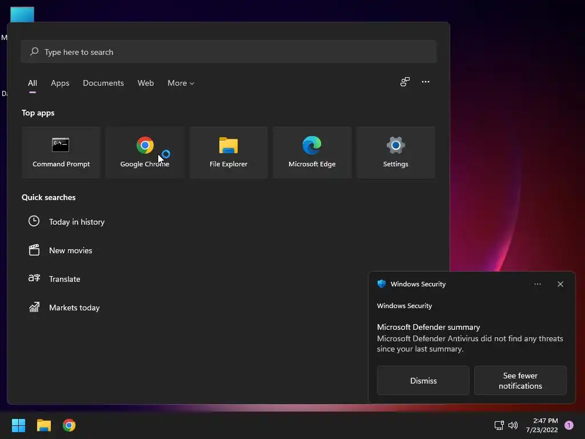Open Command Prompt from Top apps
Screen dimensions: 585x439
tap(61, 152)
